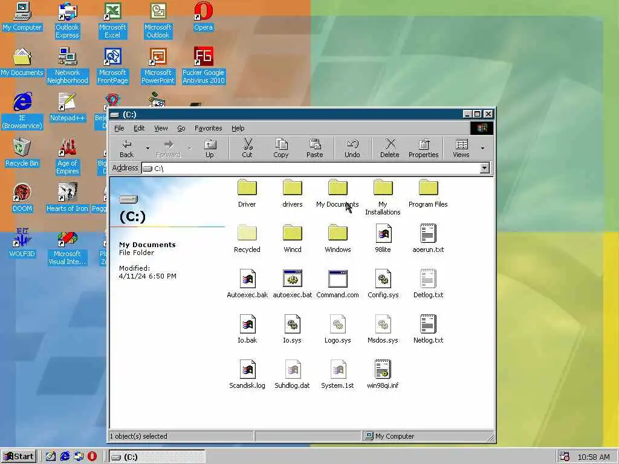Open the lowercase drivers folder
619x464 pixels.
click(x=292, y=193)
